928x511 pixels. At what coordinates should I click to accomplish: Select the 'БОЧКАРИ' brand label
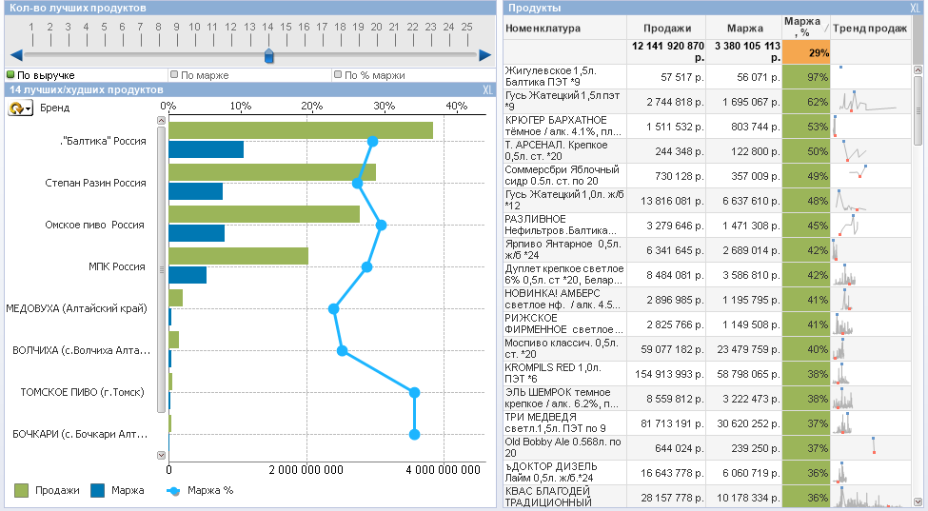click(x=80, y=434)
